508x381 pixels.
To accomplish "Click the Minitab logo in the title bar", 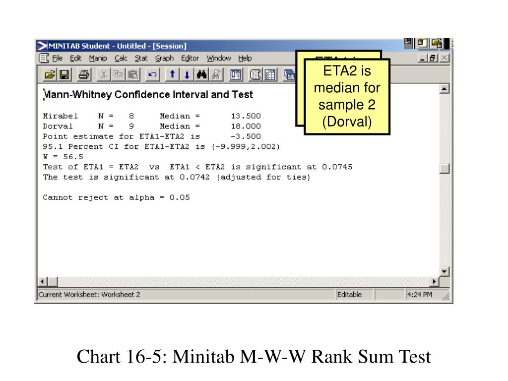I will pyautogui.click(x=42, y=46).
